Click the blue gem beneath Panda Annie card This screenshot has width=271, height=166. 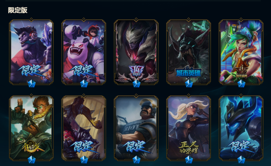84,84
